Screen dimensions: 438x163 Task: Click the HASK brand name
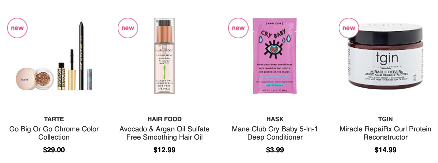[275, 119]
